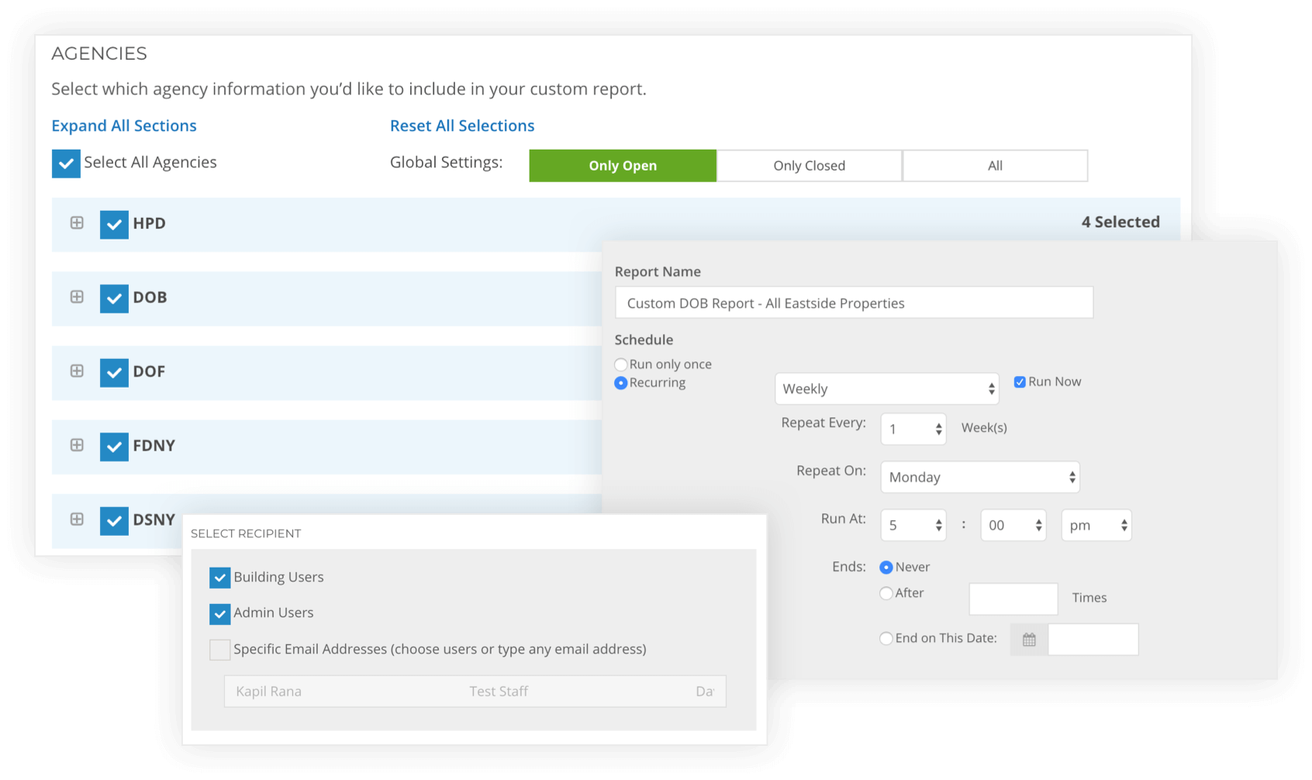Toggle the Run Now checkbox
This screenshot has height=780, width=1312.
(x=1020, y=381)
